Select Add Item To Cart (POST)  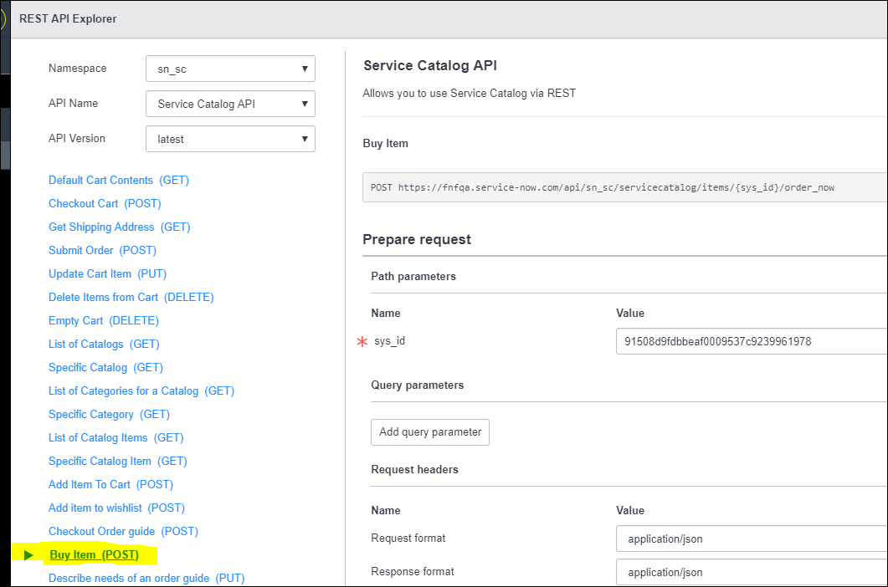(110, 485)
